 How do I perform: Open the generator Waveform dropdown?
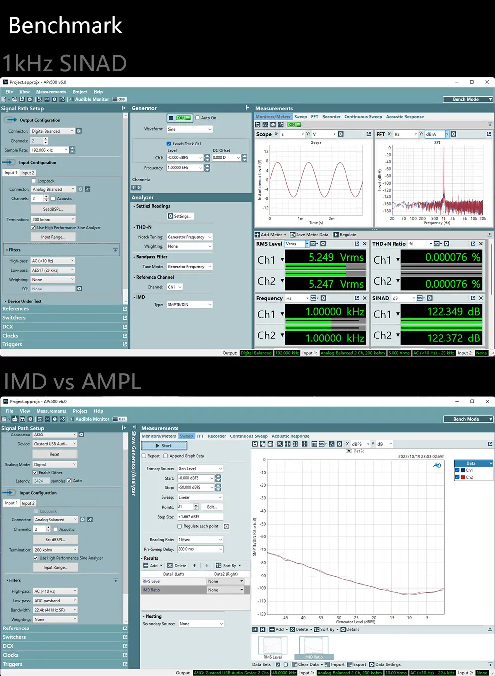(x=189, y=129)
